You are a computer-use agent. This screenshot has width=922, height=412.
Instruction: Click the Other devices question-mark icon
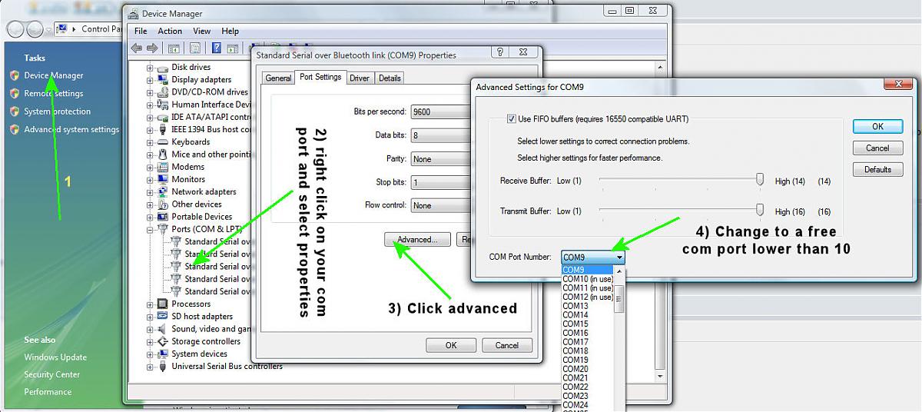tap(163, 204)
